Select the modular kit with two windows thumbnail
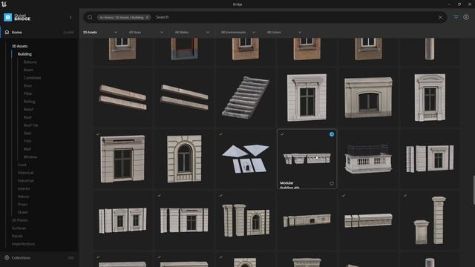Screen dimensions: 475x267 (122, 220)
